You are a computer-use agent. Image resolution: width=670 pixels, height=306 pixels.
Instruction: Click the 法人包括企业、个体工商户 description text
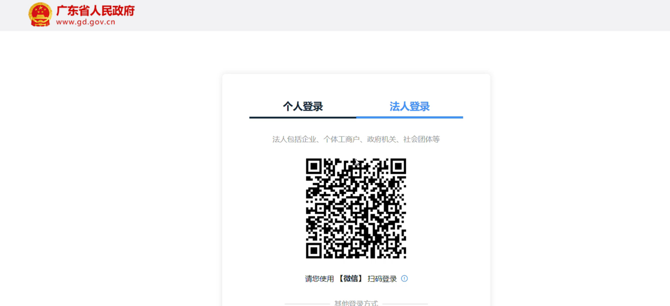coord(356,140)
